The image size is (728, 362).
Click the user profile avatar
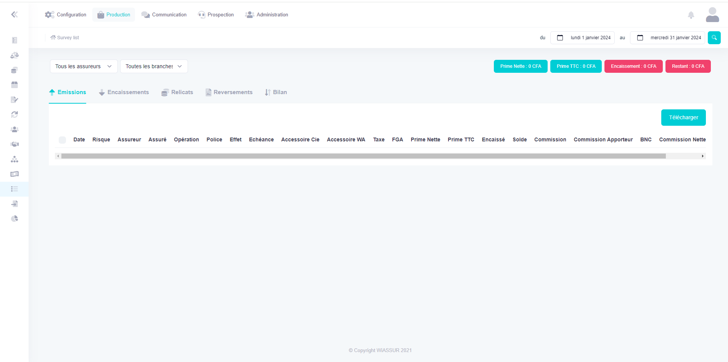coord(712,15)
